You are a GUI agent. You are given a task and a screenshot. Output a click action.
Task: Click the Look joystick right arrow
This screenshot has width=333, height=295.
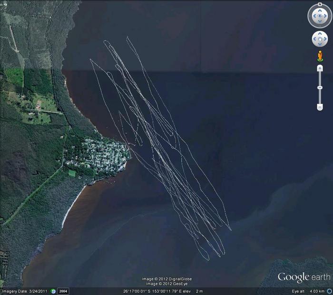point(325,16)
